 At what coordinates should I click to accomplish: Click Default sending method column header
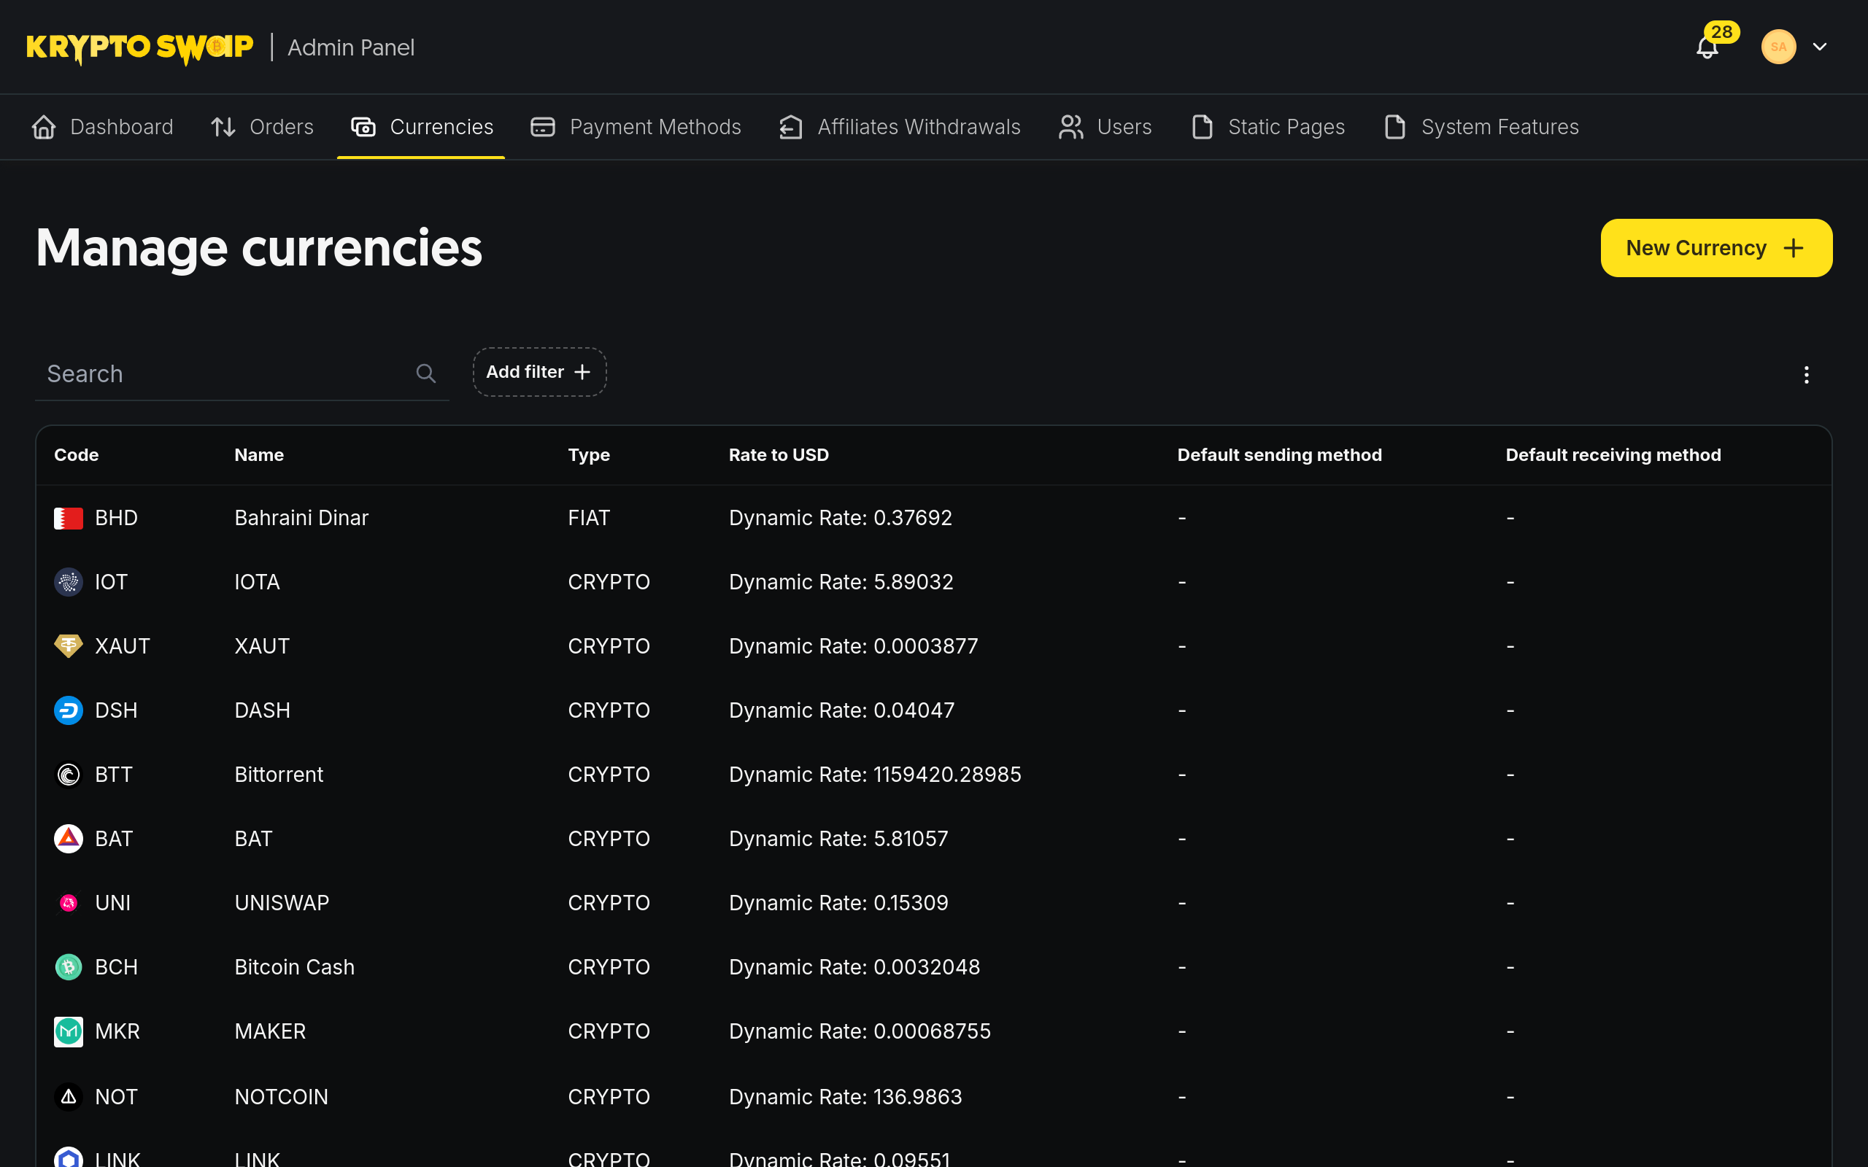pos(1280,454)
